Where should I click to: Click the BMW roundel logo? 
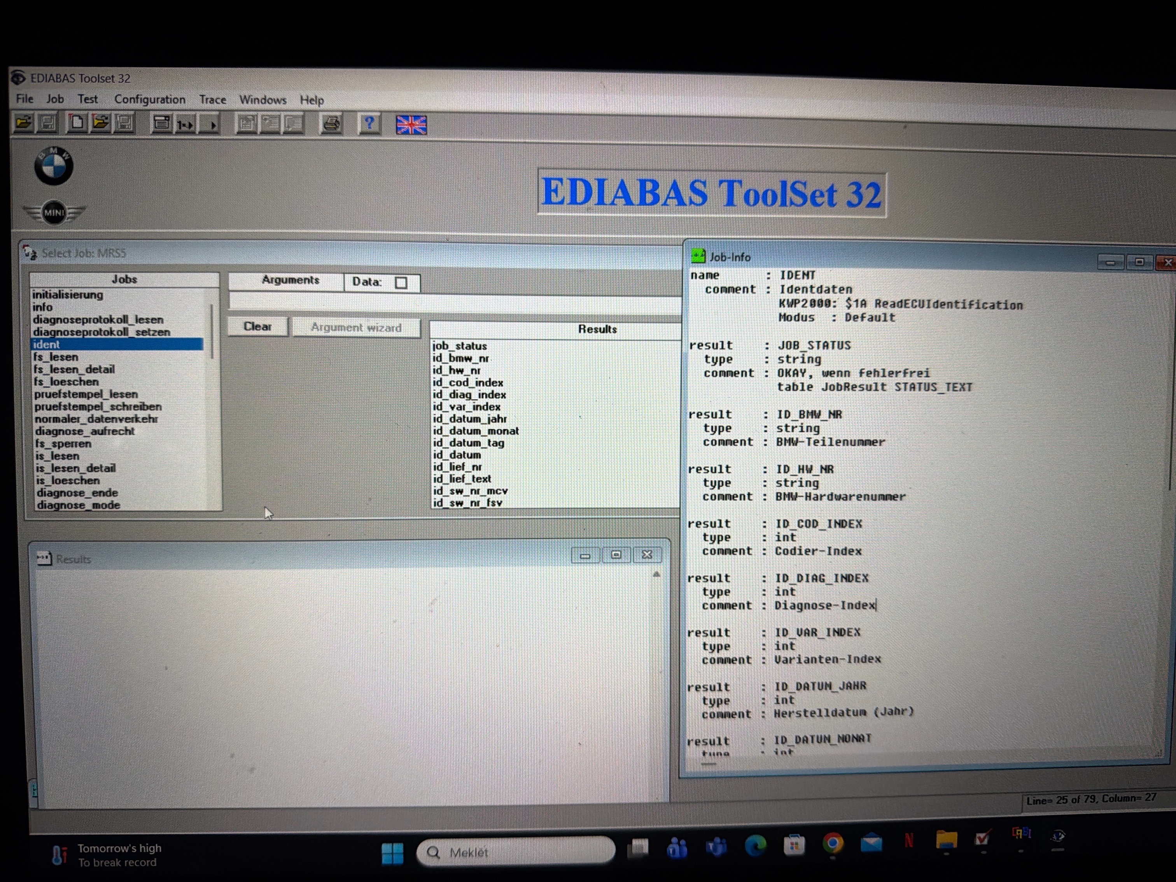pyautogui.click(x=54, y=166)
